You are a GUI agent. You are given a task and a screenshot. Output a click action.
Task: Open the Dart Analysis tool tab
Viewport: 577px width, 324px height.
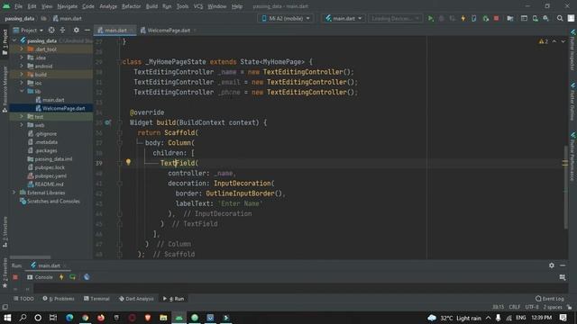coord(136,299)
